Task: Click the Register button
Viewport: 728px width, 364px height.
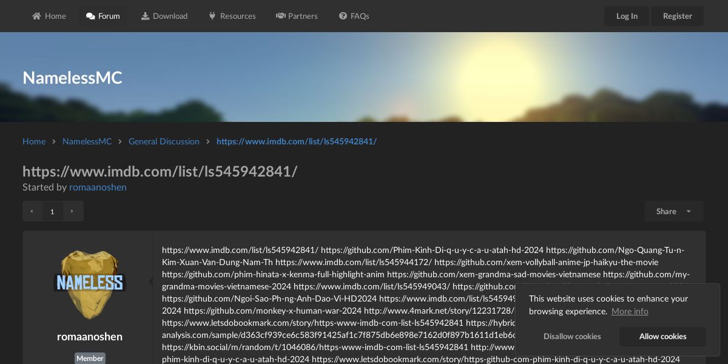Action: coord(678,16)
